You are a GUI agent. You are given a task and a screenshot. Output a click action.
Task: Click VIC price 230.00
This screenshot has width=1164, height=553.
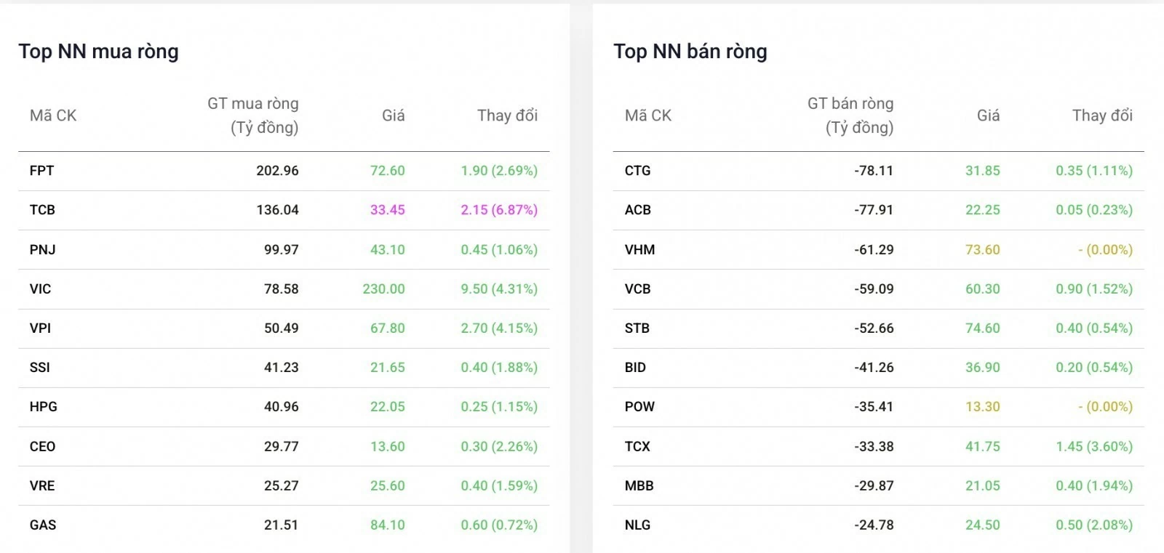pyautogui.click(x=383, y=289)
